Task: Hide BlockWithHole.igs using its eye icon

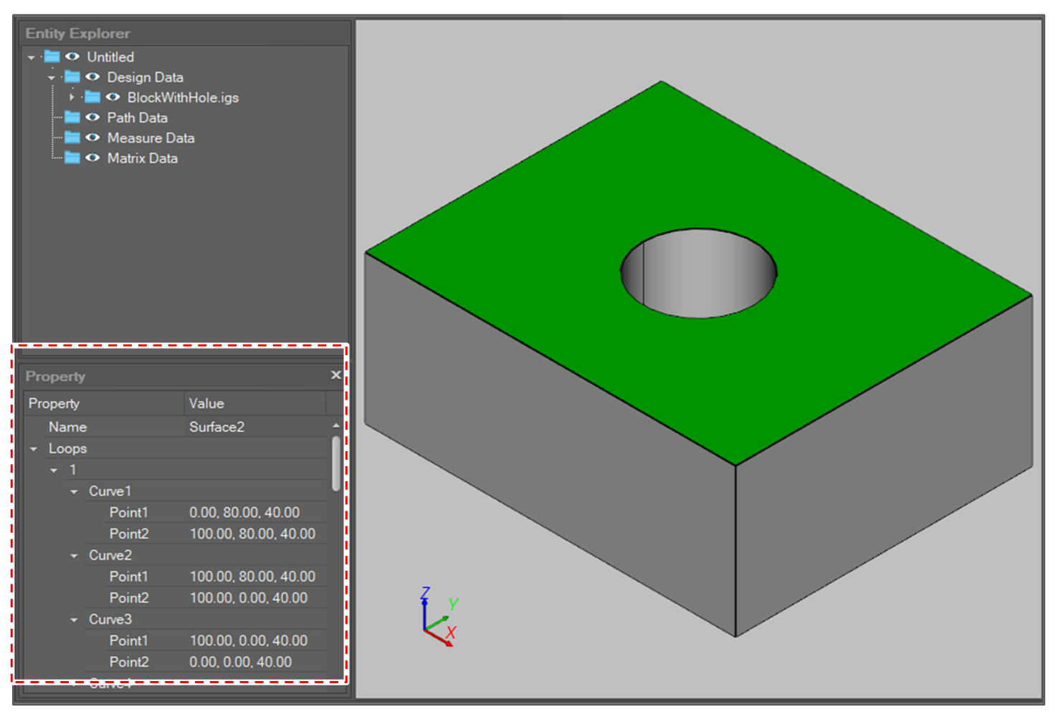Action: (x=113, y=97)
